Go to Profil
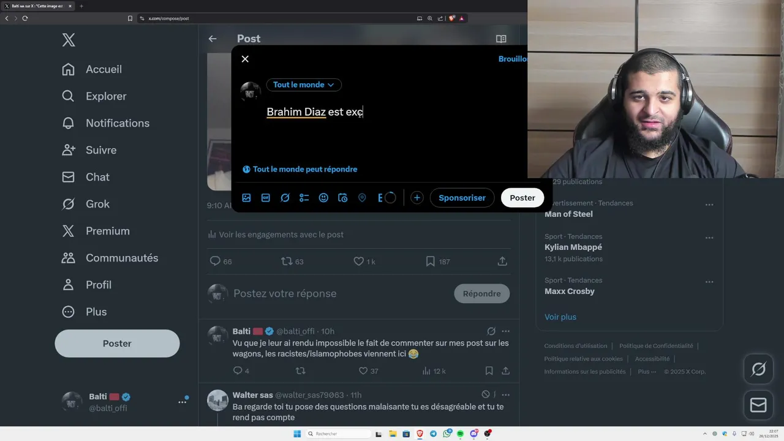The width and height of the screenshot is (784, 441). [x=86, y=285]
